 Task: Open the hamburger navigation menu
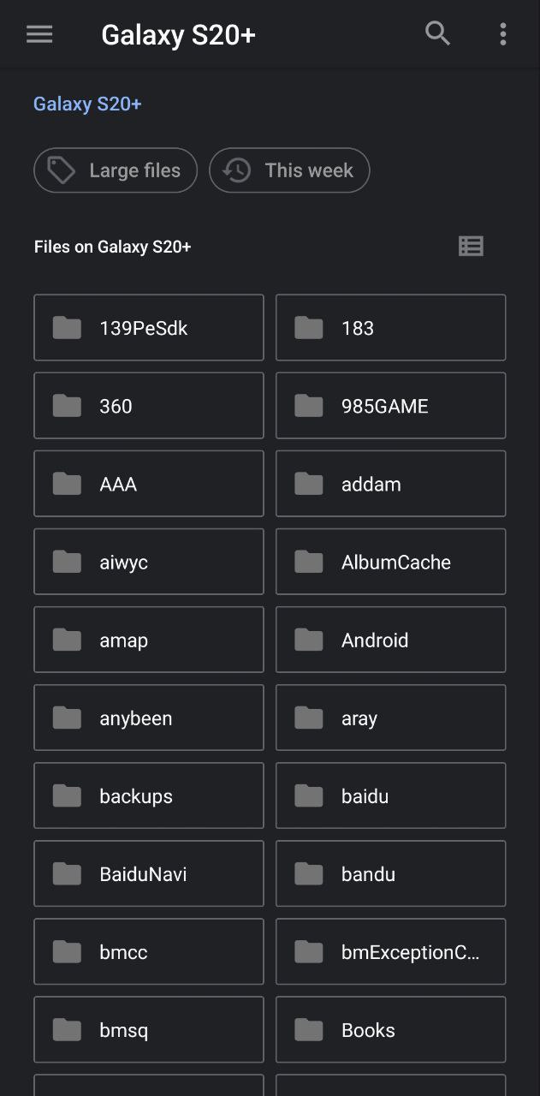tap(39, 34)
